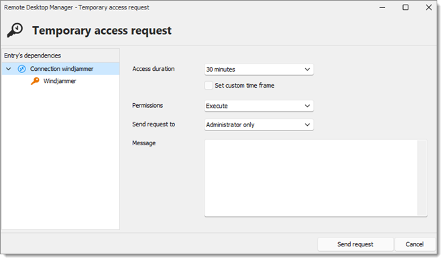
Task: Click the Message box vertical scrollbar
Action: tap(422, 178)
